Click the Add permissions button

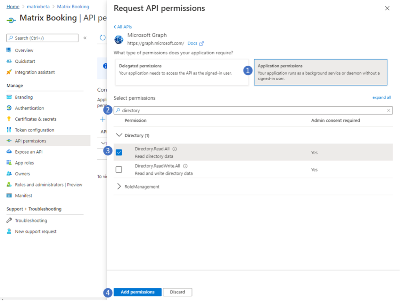pos(138,292)
